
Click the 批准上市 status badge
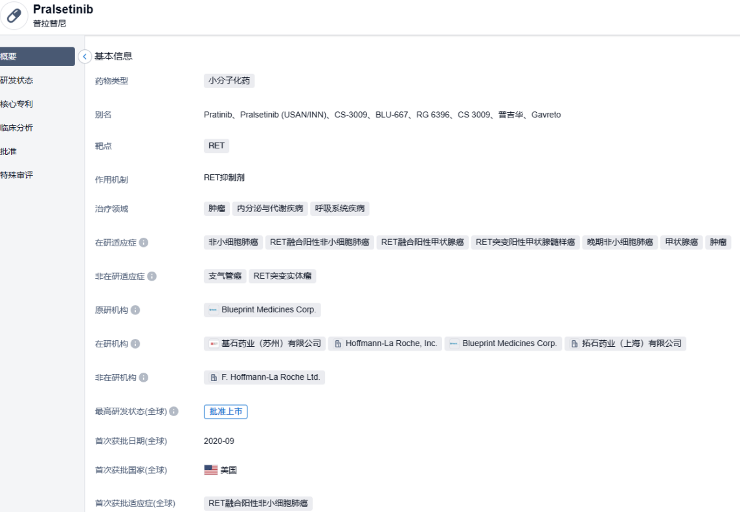(x=225, y=412)
